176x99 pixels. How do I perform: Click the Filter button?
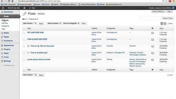coord(84,23)
